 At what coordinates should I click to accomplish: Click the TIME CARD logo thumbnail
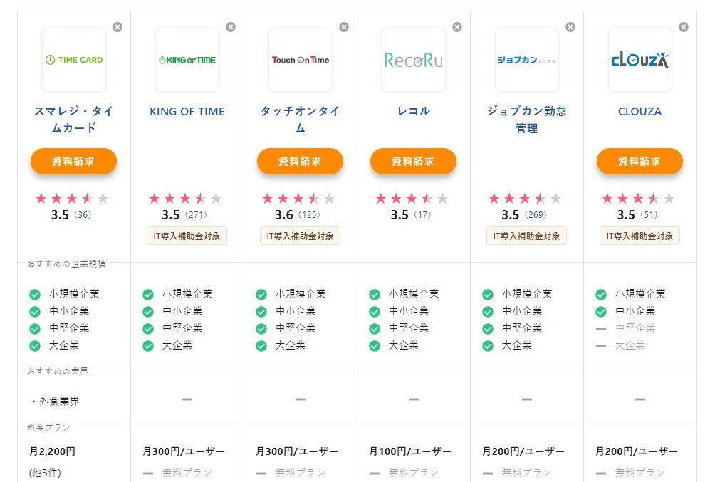click(74, 60)
